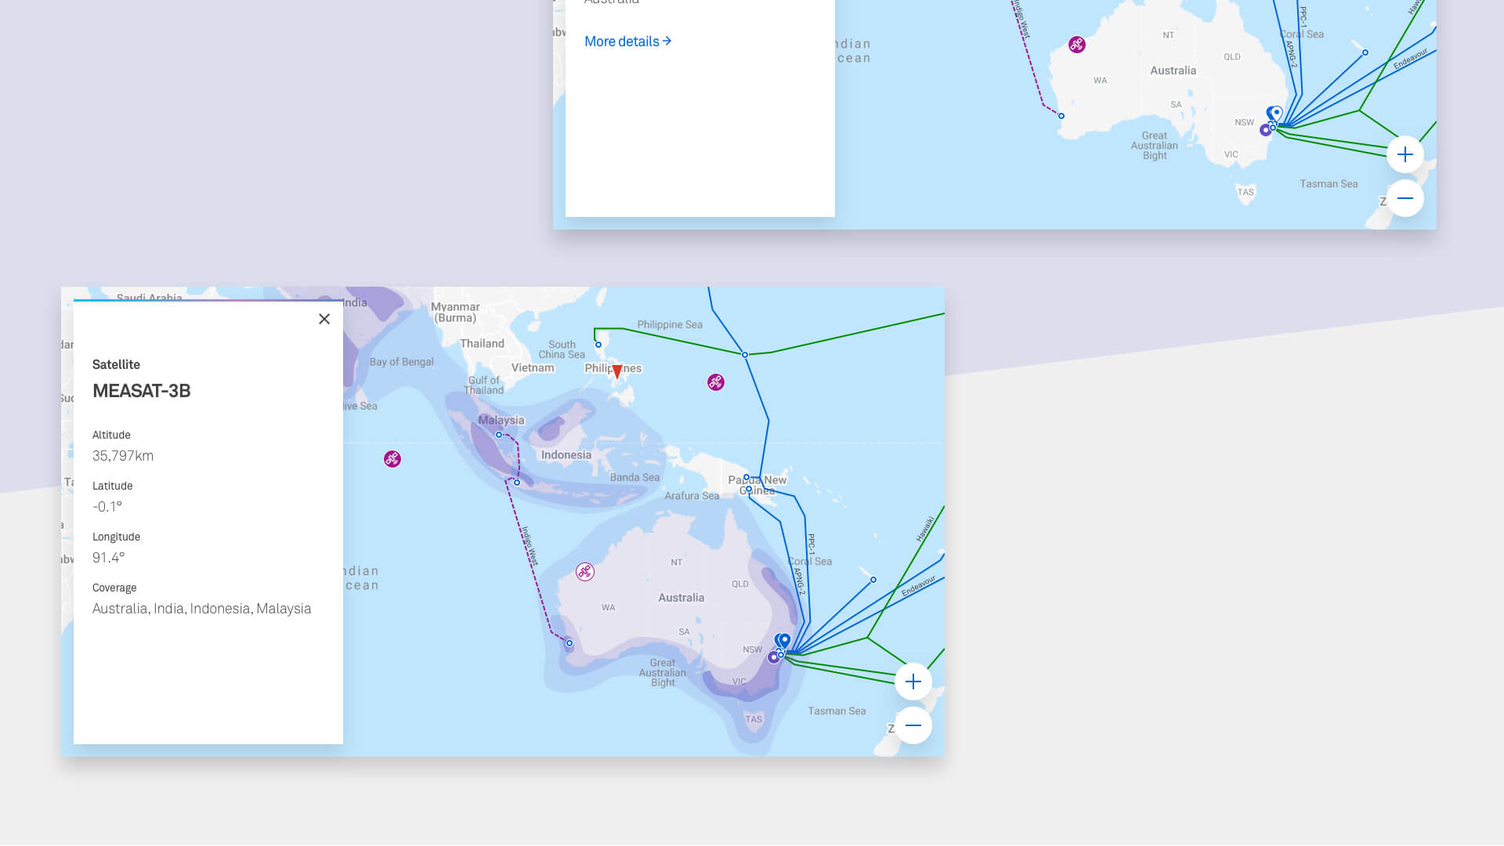
Task: Click the Hawaiki cable label on lower map
Action: pos(925,529)
